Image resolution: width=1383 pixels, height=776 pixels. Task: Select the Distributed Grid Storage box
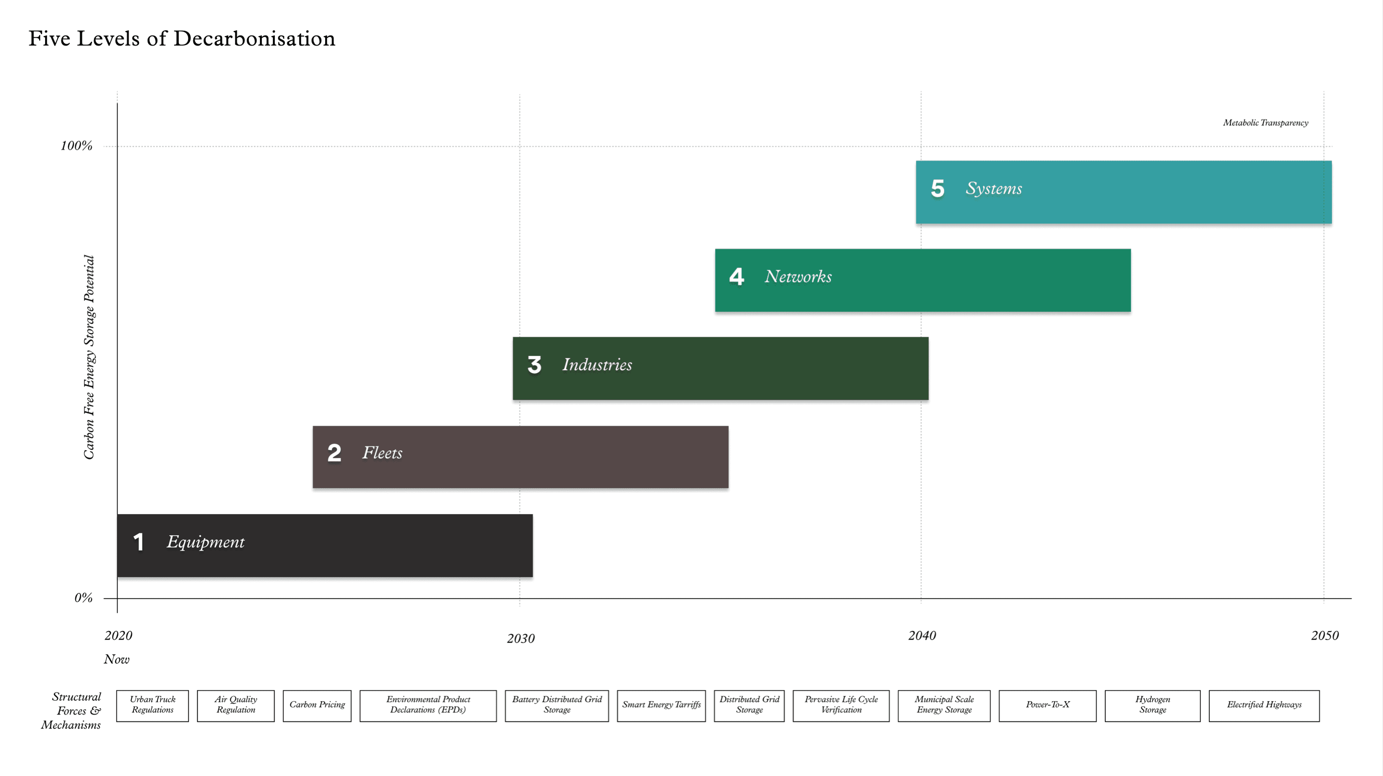749,705
